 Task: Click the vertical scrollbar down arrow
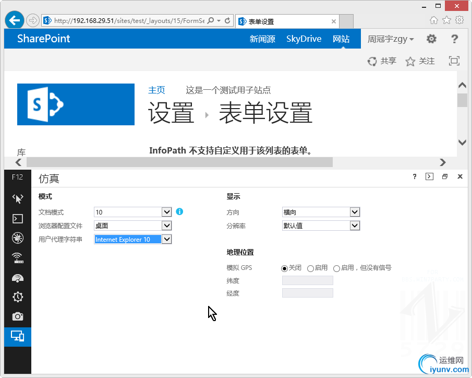(x=462, y=143)
